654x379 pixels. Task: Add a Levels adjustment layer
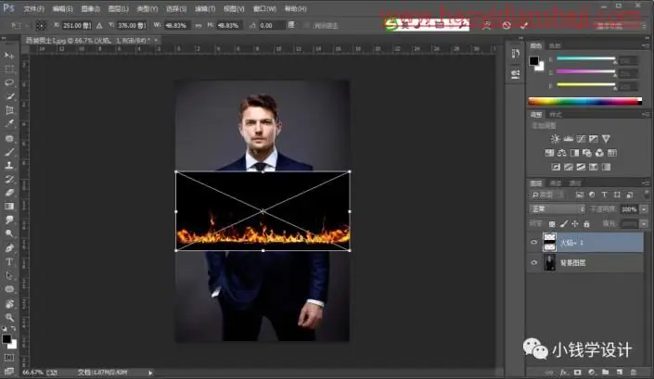tap(568, 139)
